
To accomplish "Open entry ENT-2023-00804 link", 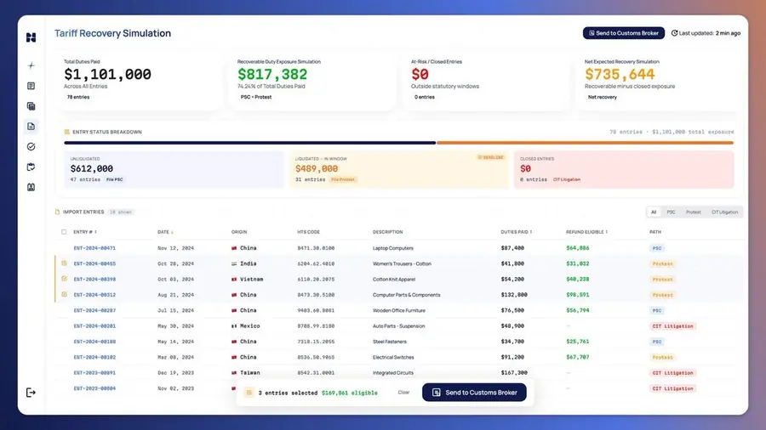I will pos(94,388).
